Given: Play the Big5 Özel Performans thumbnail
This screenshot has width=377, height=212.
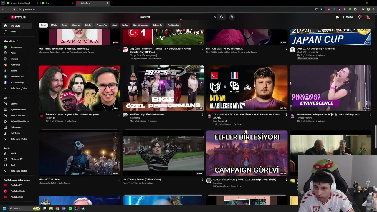Looking at the screenshot, I should [163, 88].
